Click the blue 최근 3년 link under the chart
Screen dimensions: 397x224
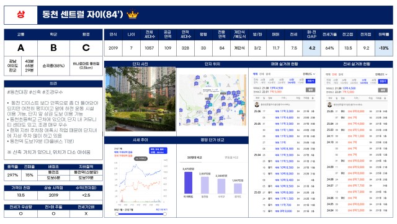pos(161,210)
